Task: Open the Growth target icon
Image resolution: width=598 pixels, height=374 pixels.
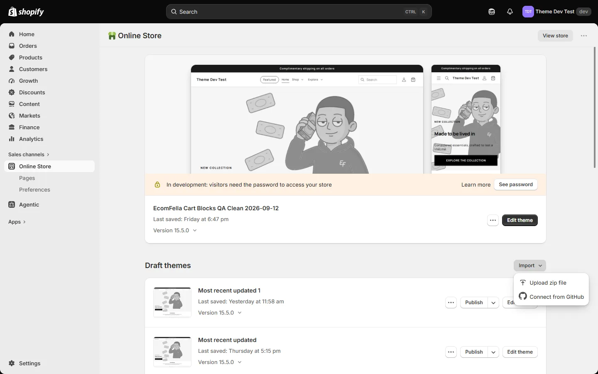Action: coord(12,81)
